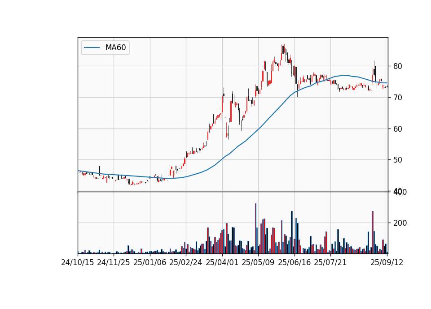Click the price axis value 70
This screenshot has width=431, height=309.
click(398, 98)
